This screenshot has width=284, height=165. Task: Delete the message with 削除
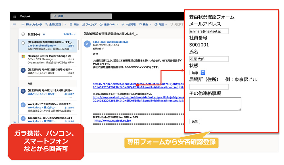tap(74, 24)
